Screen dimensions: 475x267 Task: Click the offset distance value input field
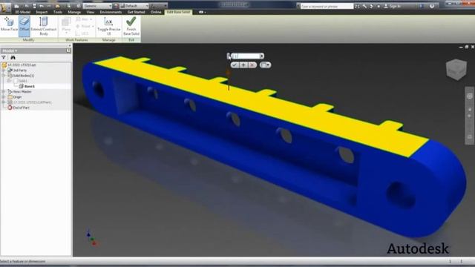[246, 56]
